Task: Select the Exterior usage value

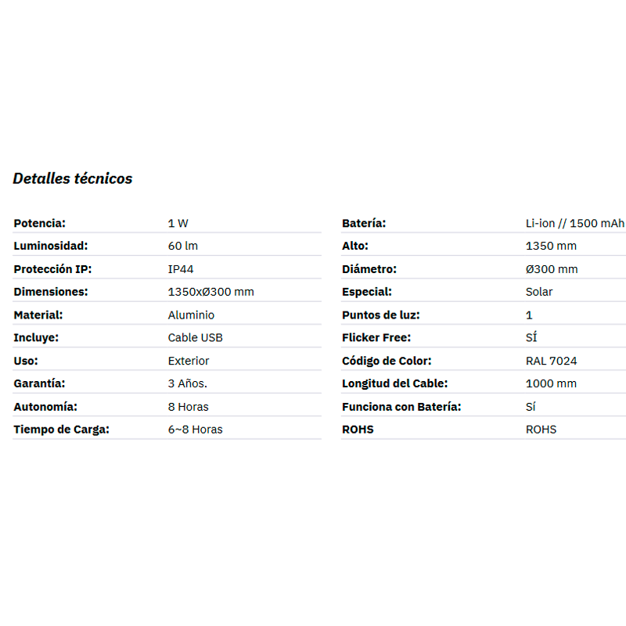Action: tap(189, 361)
